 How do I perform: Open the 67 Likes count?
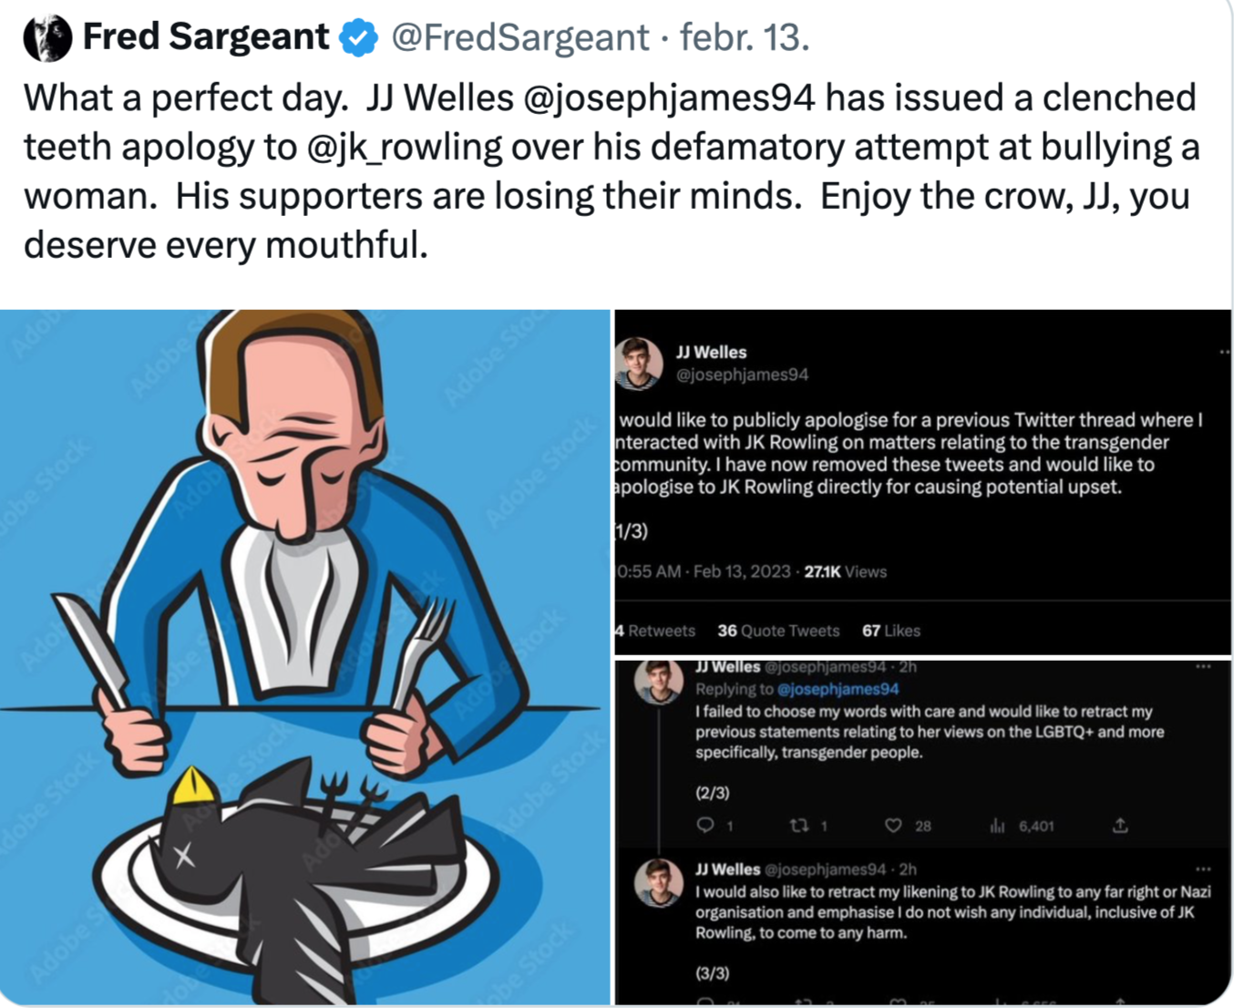[891, 631]
